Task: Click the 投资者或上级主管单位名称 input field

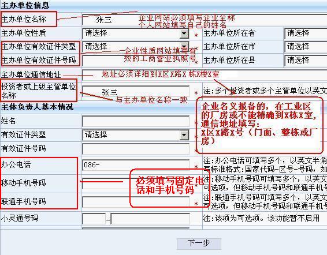Action: 136,92
